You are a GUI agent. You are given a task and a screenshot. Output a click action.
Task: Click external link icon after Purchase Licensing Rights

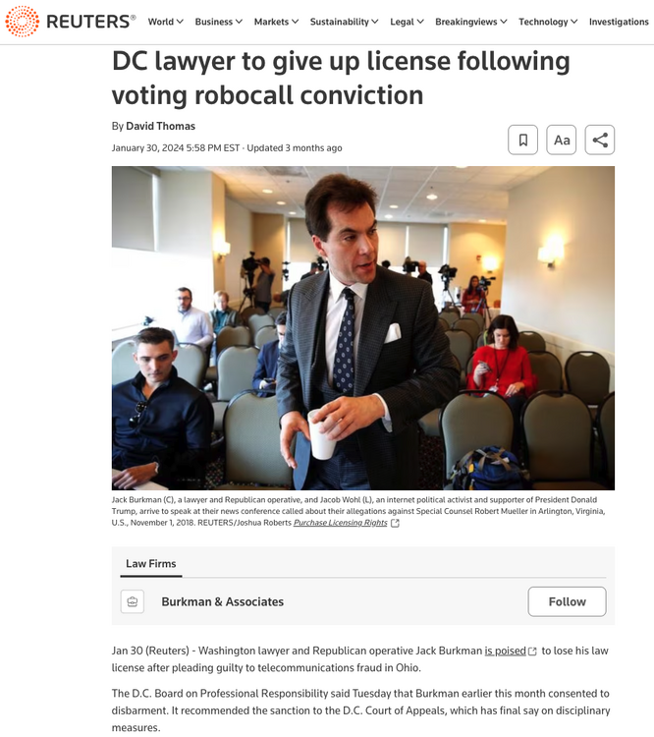(x=395, y=523)
